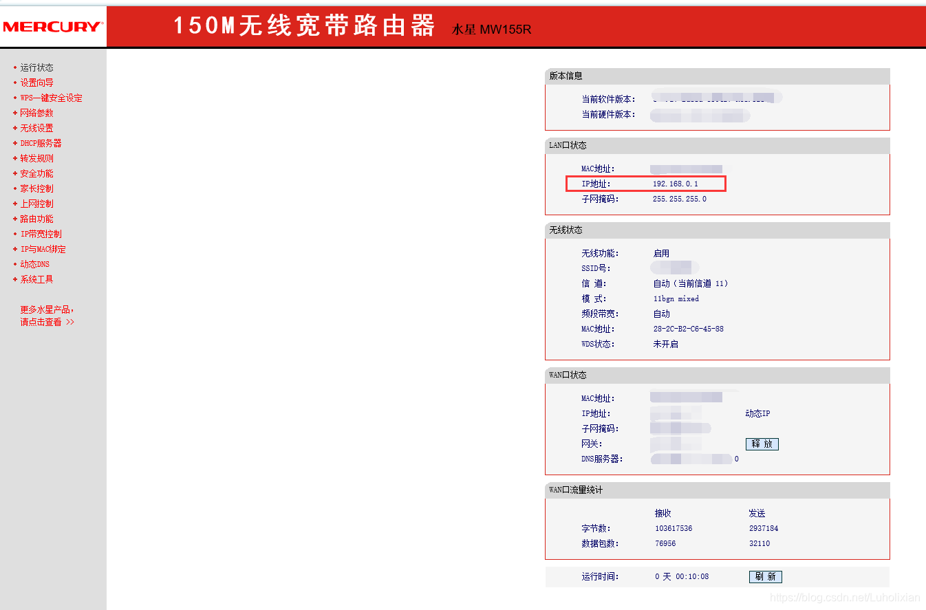Expand the 转发规则 menu
Screen dimensions: 926x610
click(x=36, y=158)
